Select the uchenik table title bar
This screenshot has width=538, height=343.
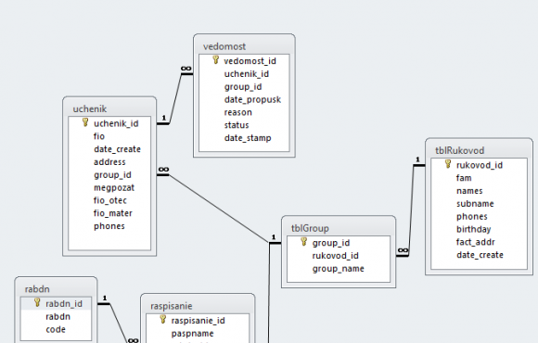pos(109,108)
